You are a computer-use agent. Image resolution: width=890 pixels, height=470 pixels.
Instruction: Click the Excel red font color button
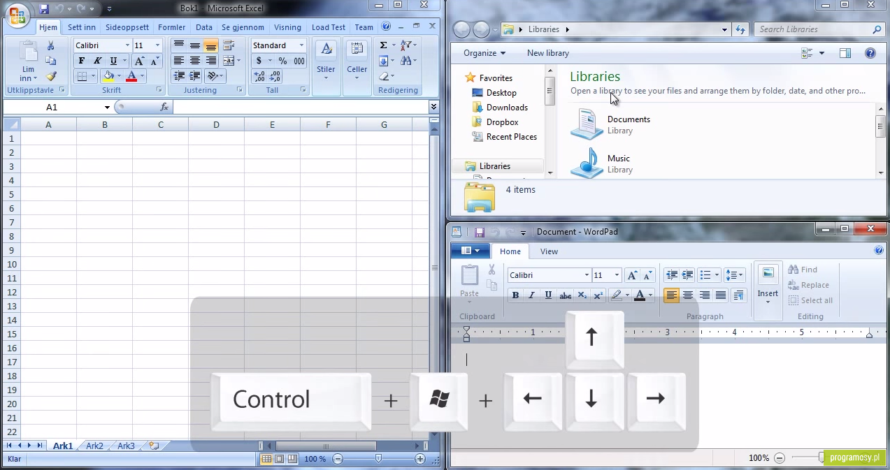[x=131, y=76]
